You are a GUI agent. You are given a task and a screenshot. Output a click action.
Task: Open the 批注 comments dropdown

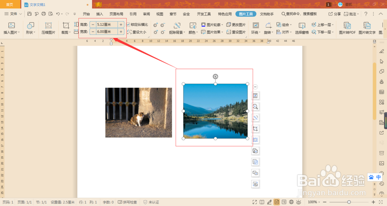click(351, 14)
